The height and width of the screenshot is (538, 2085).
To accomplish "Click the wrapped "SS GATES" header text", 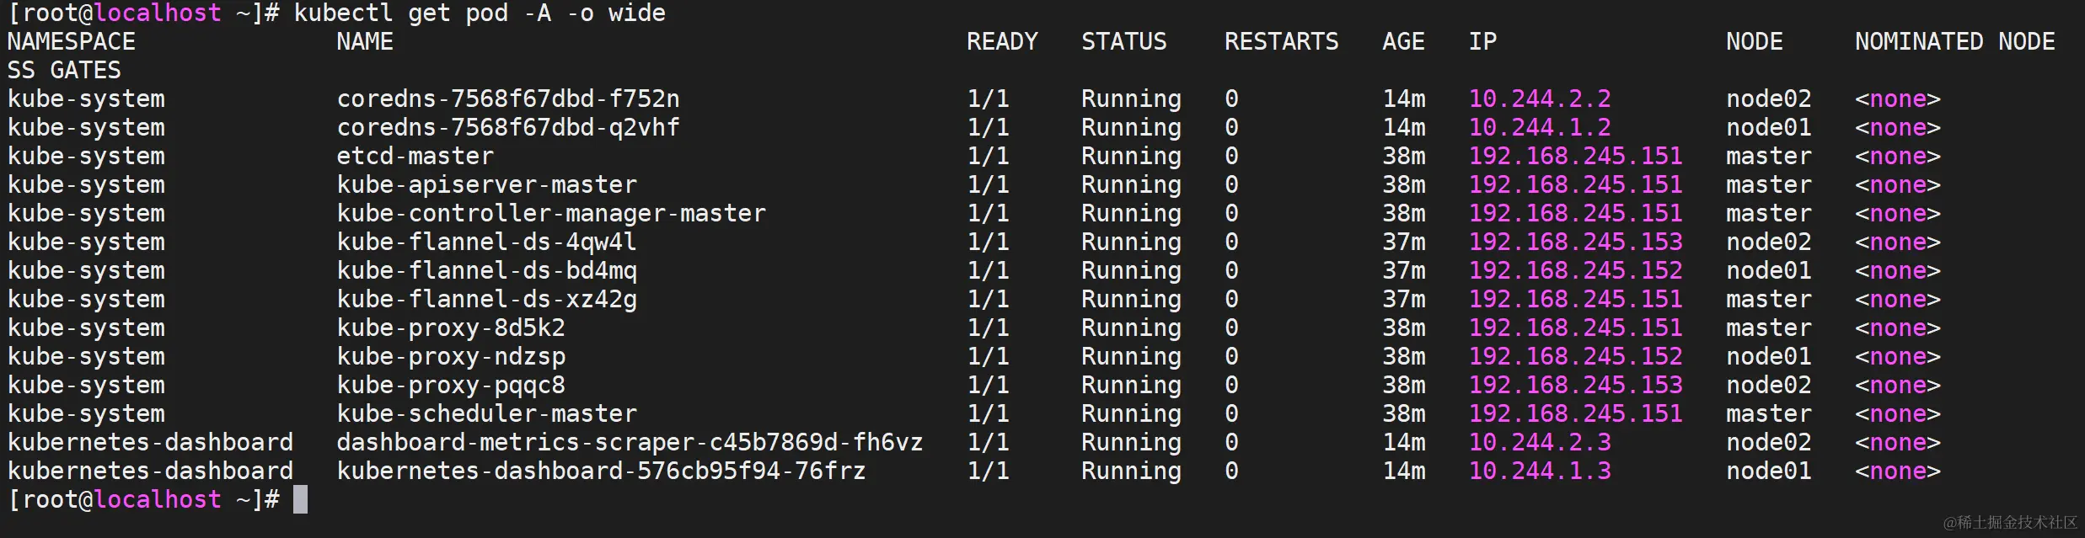I will pos(64,70).
